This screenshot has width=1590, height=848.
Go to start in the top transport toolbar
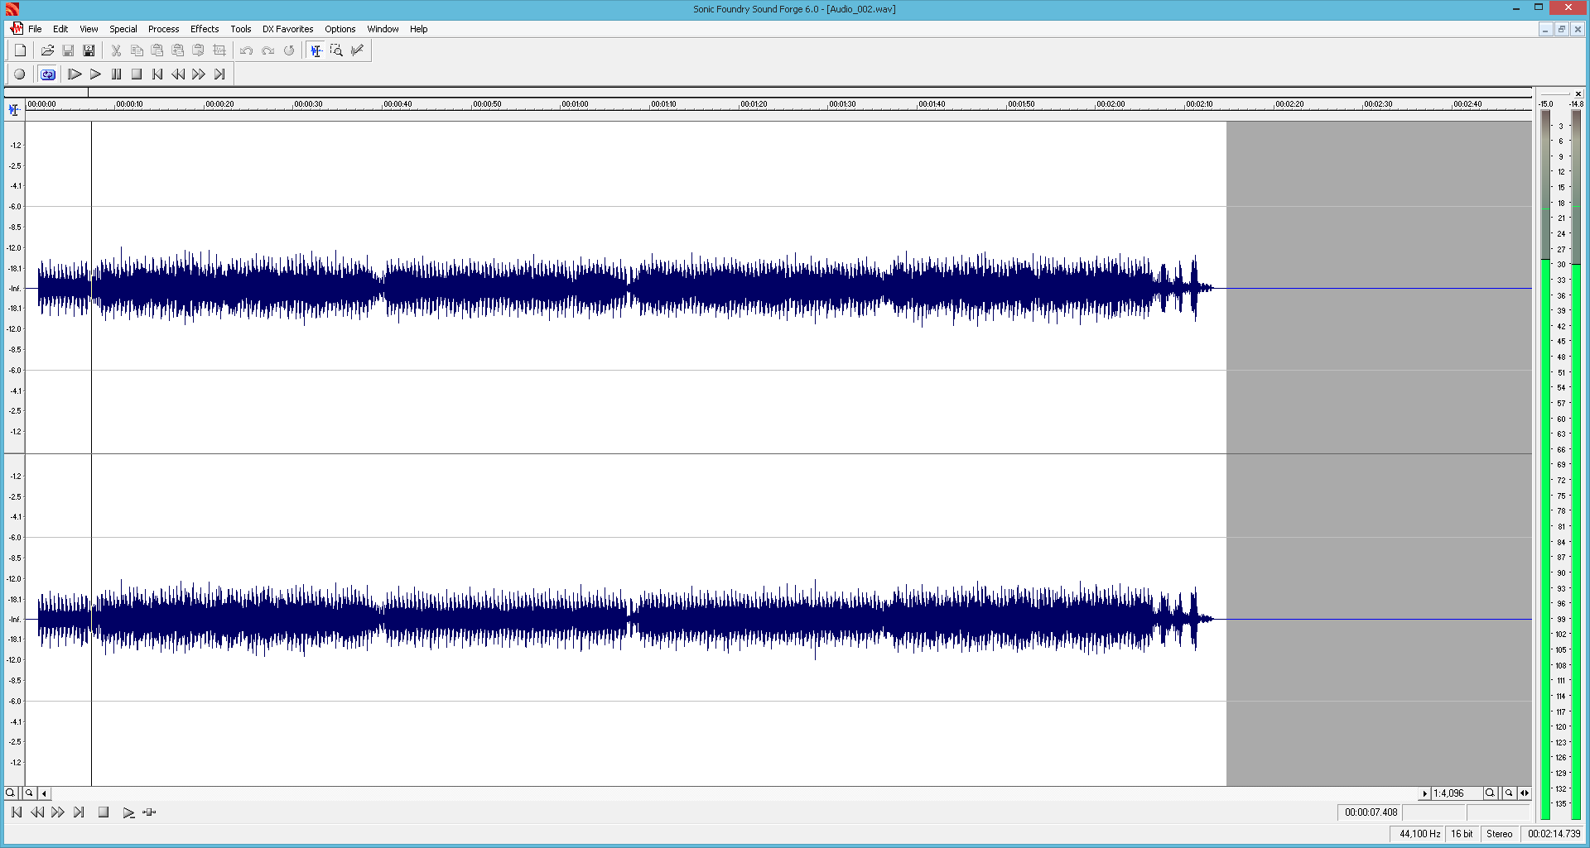(157, 74)
